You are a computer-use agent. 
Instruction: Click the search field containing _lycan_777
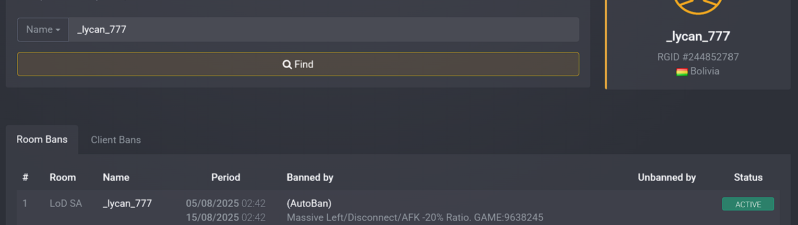pyautogui.click(x=324, y=30)
